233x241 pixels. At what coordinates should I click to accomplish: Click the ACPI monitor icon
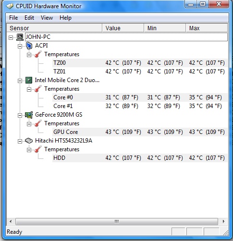29,46
